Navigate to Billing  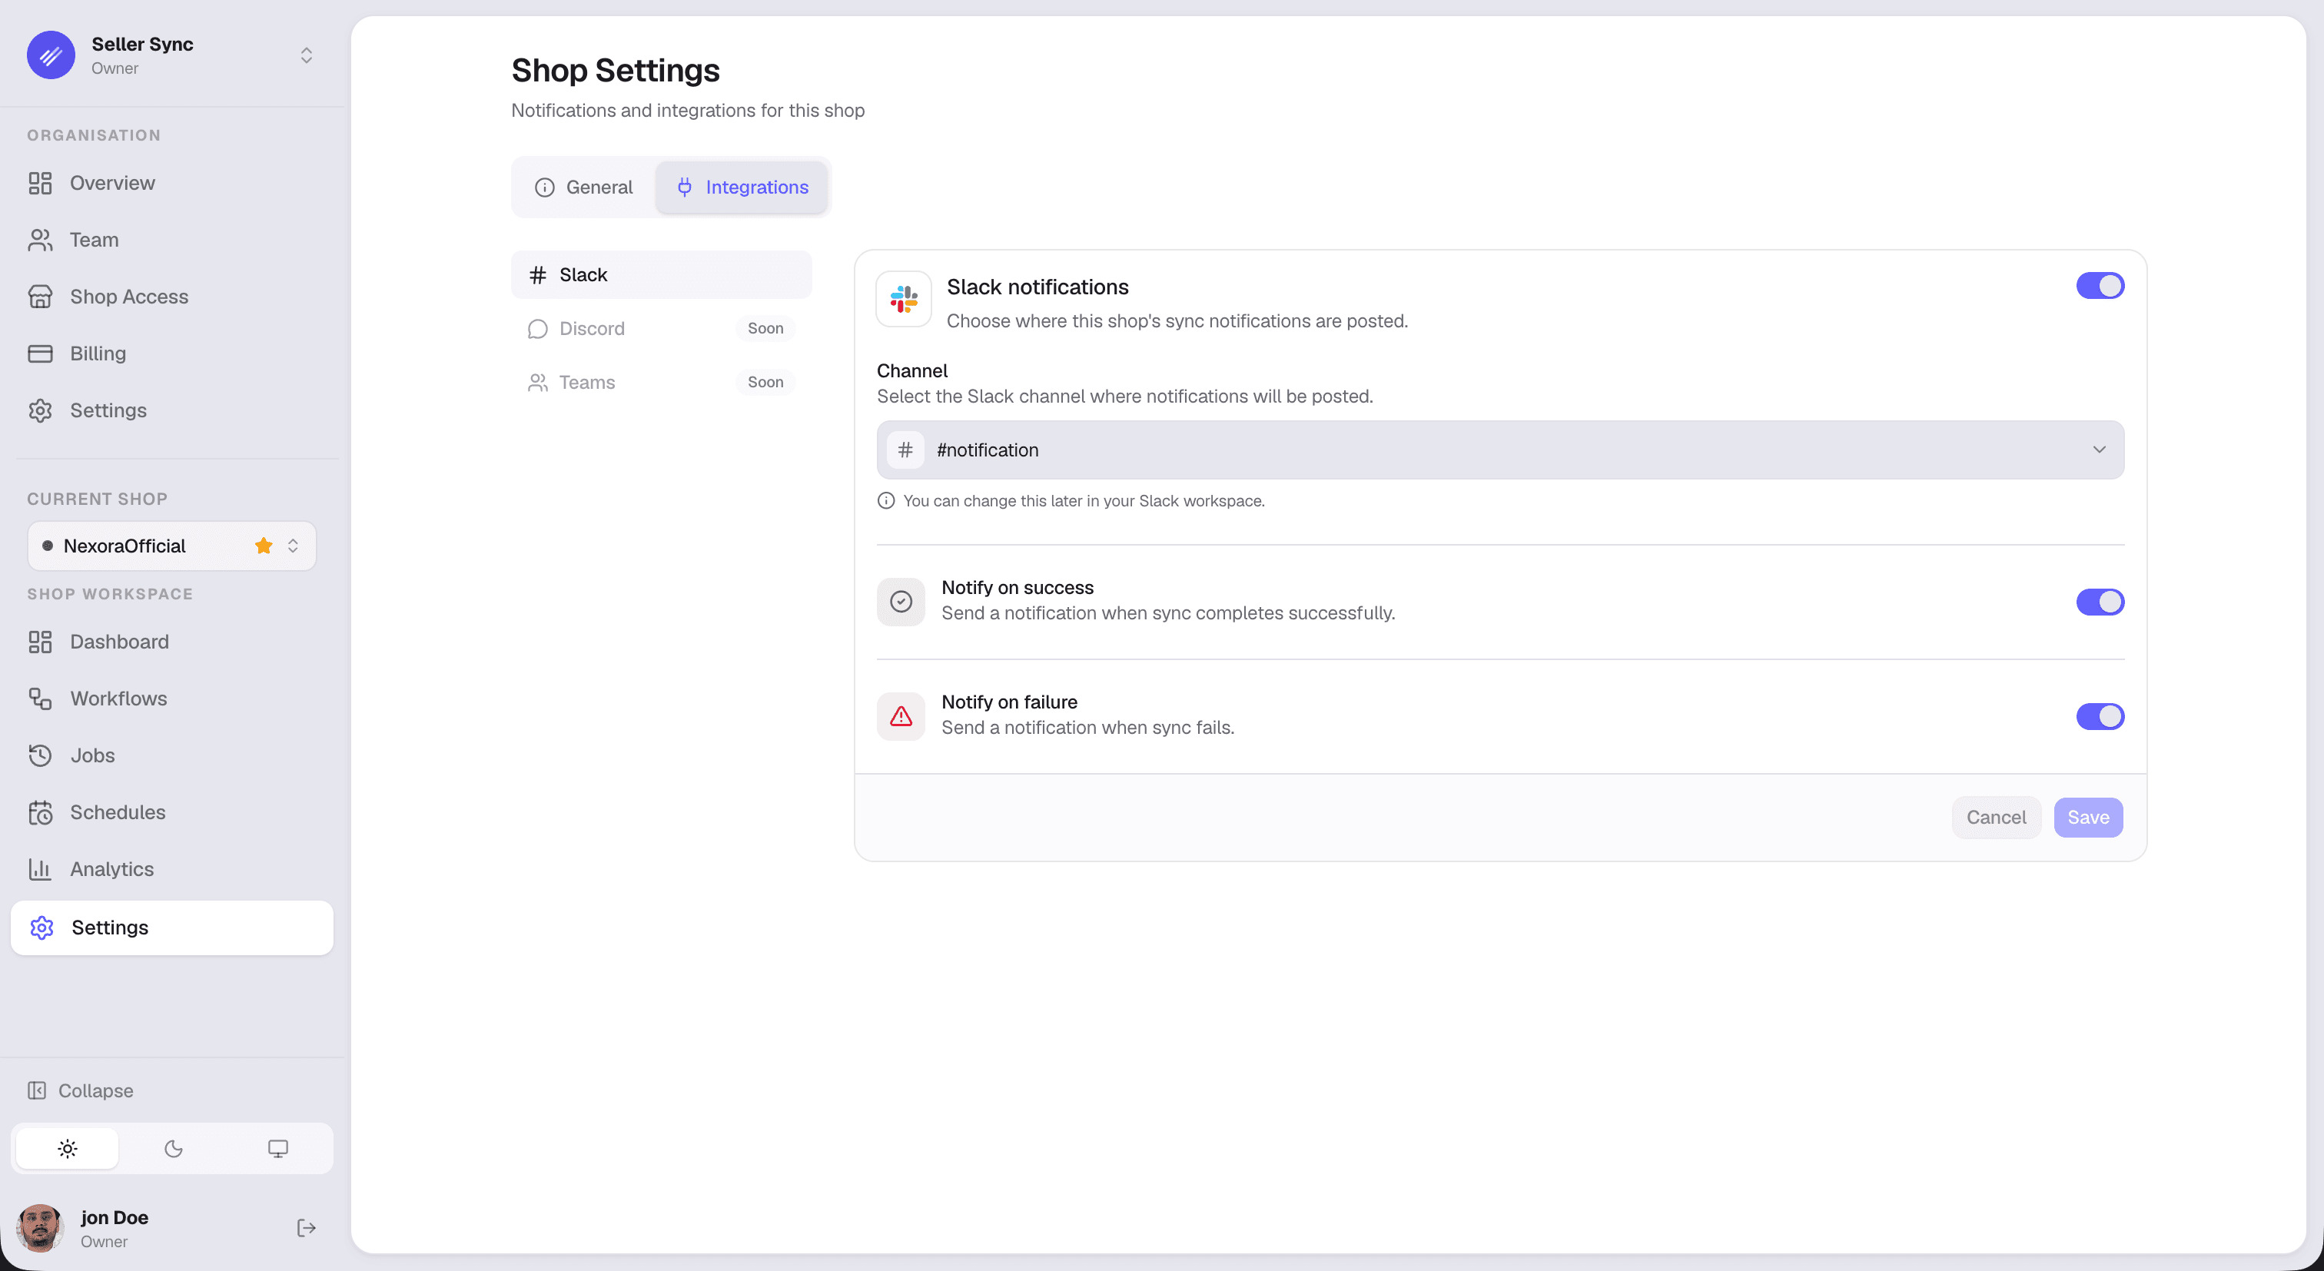(171, 353)
